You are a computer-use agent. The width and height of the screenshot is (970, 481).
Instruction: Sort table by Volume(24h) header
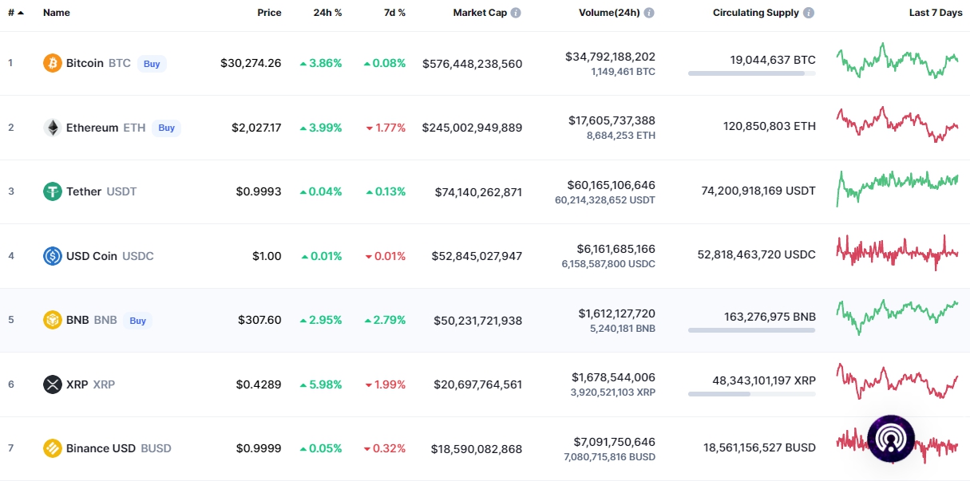coord(609,13)
